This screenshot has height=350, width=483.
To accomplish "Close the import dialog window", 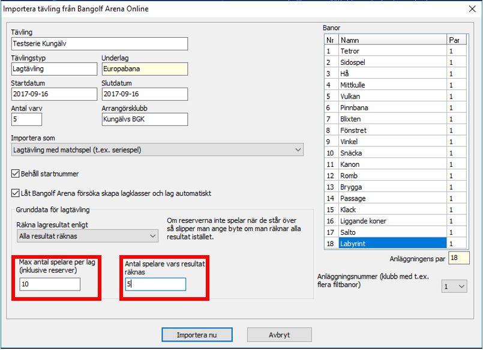I will click(472, 9).
